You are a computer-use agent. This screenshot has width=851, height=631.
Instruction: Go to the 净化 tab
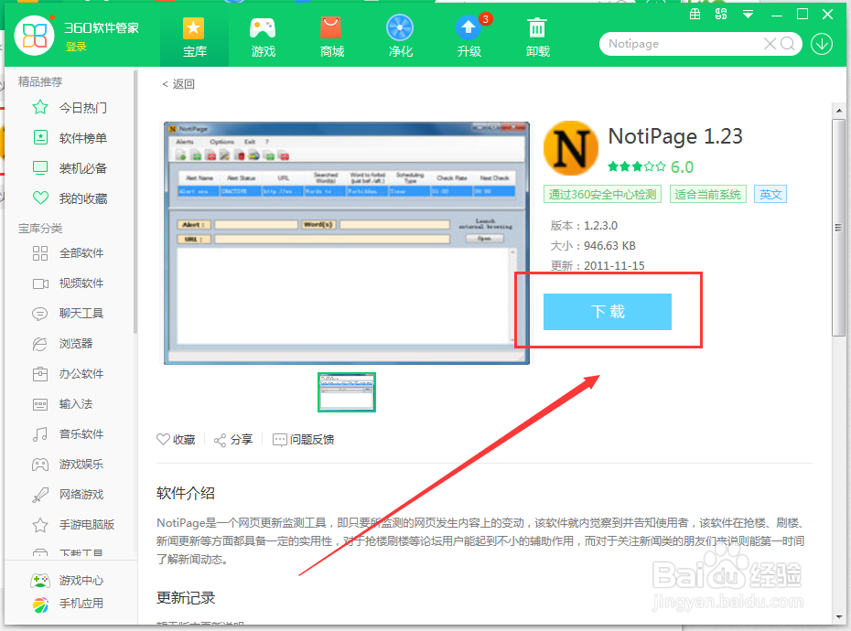(400, 38)
